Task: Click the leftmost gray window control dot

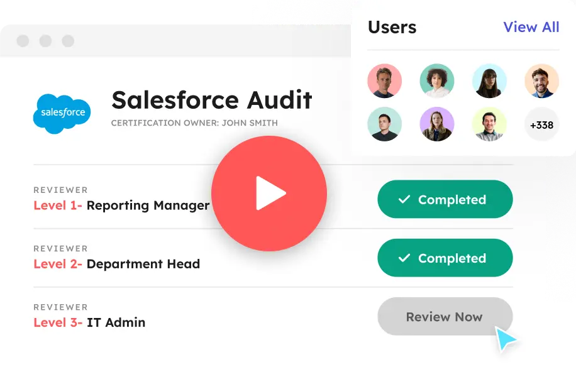Action: (x=23, y=41)
